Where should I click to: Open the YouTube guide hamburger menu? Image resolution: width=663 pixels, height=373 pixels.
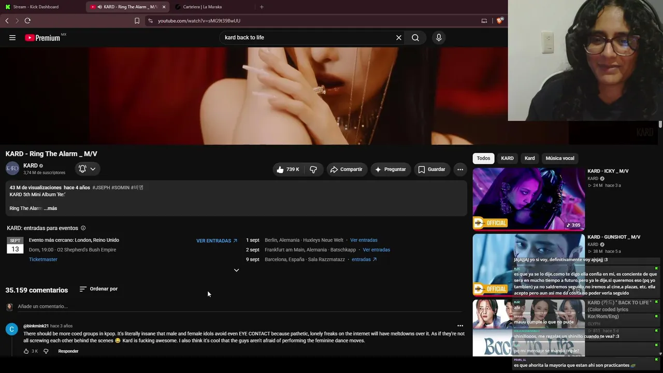tap(12, 37)
